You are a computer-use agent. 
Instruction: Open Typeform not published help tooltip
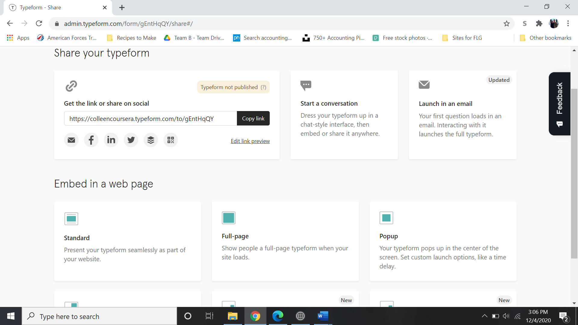coord(263,87)
